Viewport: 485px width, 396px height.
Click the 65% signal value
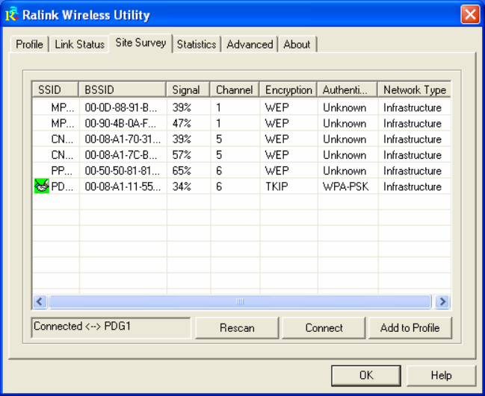click(182, 170)
